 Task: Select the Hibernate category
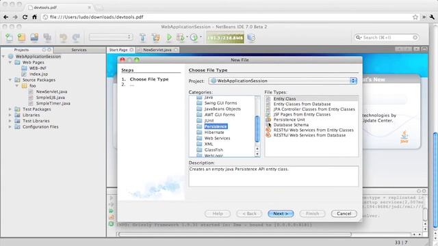[214, 132]
